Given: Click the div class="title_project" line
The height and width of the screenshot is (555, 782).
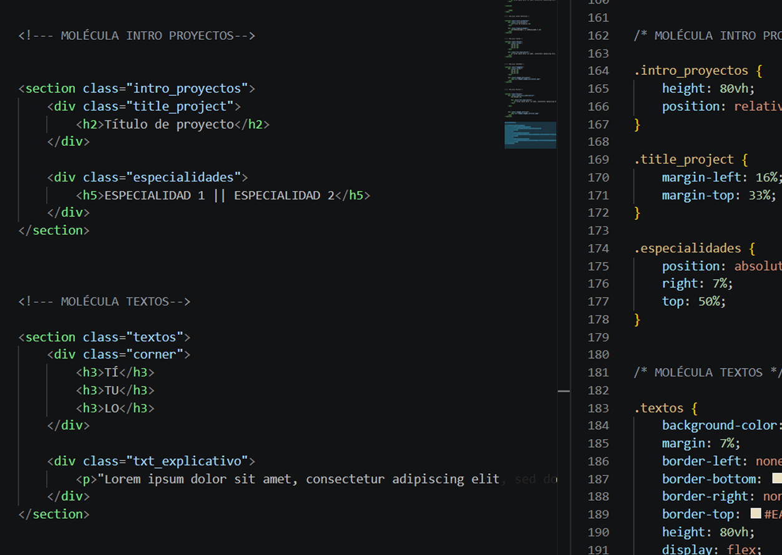Looking at the screenshot, I should (144, 106).
